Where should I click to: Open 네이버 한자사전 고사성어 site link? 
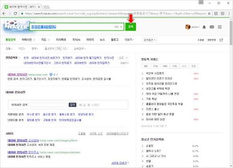pos(23,140)
